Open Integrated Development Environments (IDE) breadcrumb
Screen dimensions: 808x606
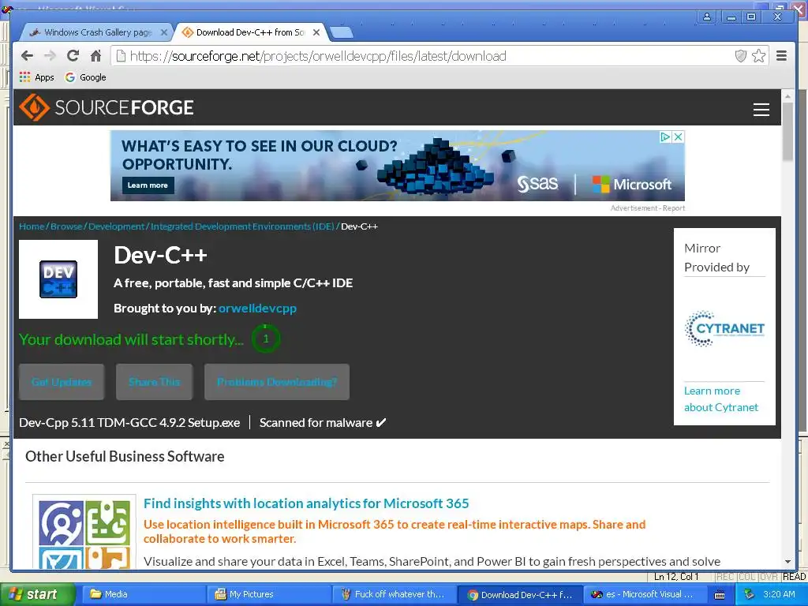click(x=242, y=226)
